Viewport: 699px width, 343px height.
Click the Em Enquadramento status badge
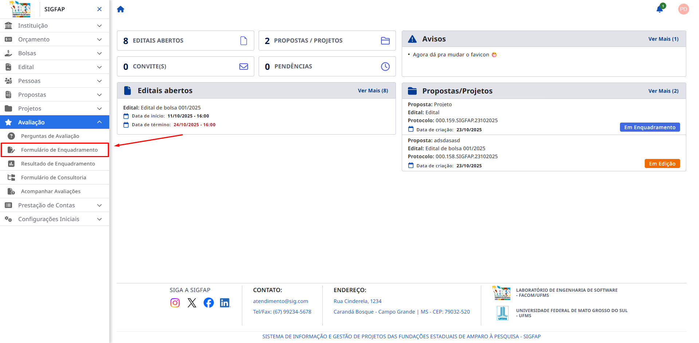tap(649, 127)
